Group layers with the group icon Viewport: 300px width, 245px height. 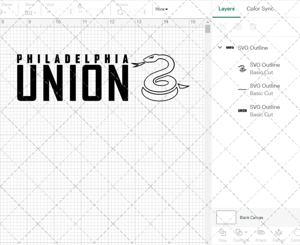(222, 27)
